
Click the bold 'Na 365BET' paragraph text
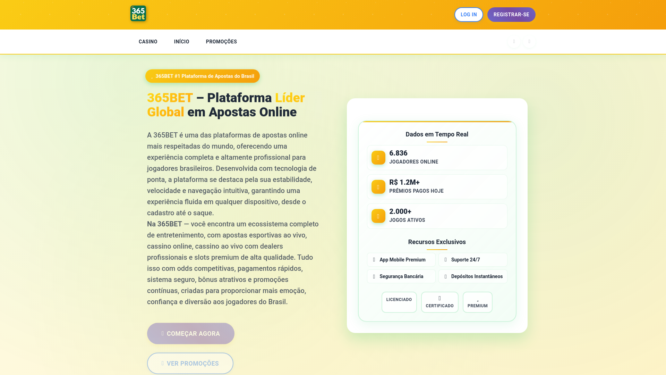click(x=164, y=224)
